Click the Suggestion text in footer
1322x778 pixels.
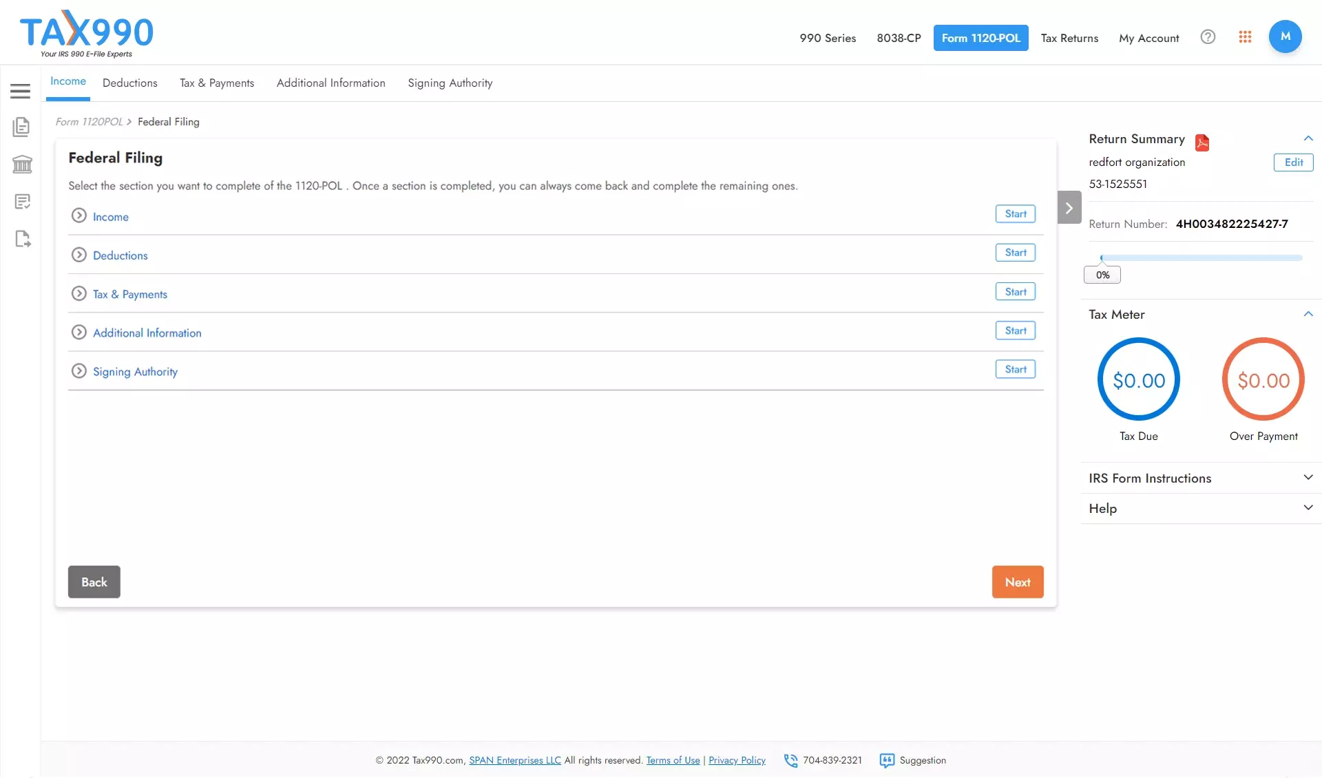coord(923,760)
